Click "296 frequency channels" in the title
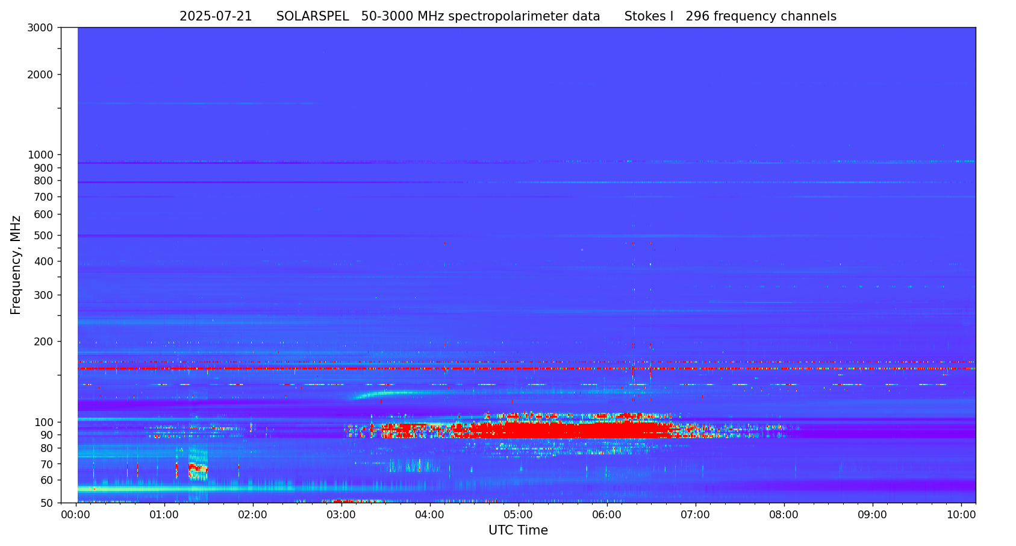This screenshot has height=546, width=1016. coord(761,17)
